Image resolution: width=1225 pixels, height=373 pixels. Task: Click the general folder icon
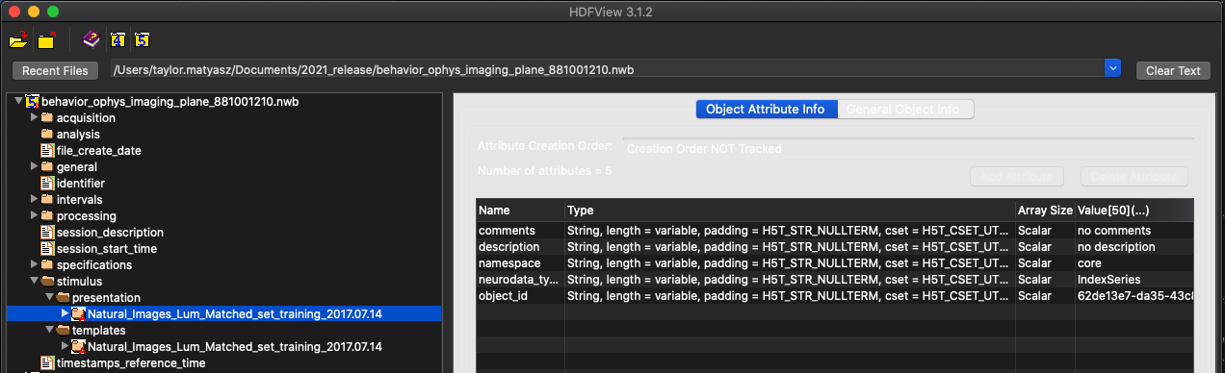[47, 166]
